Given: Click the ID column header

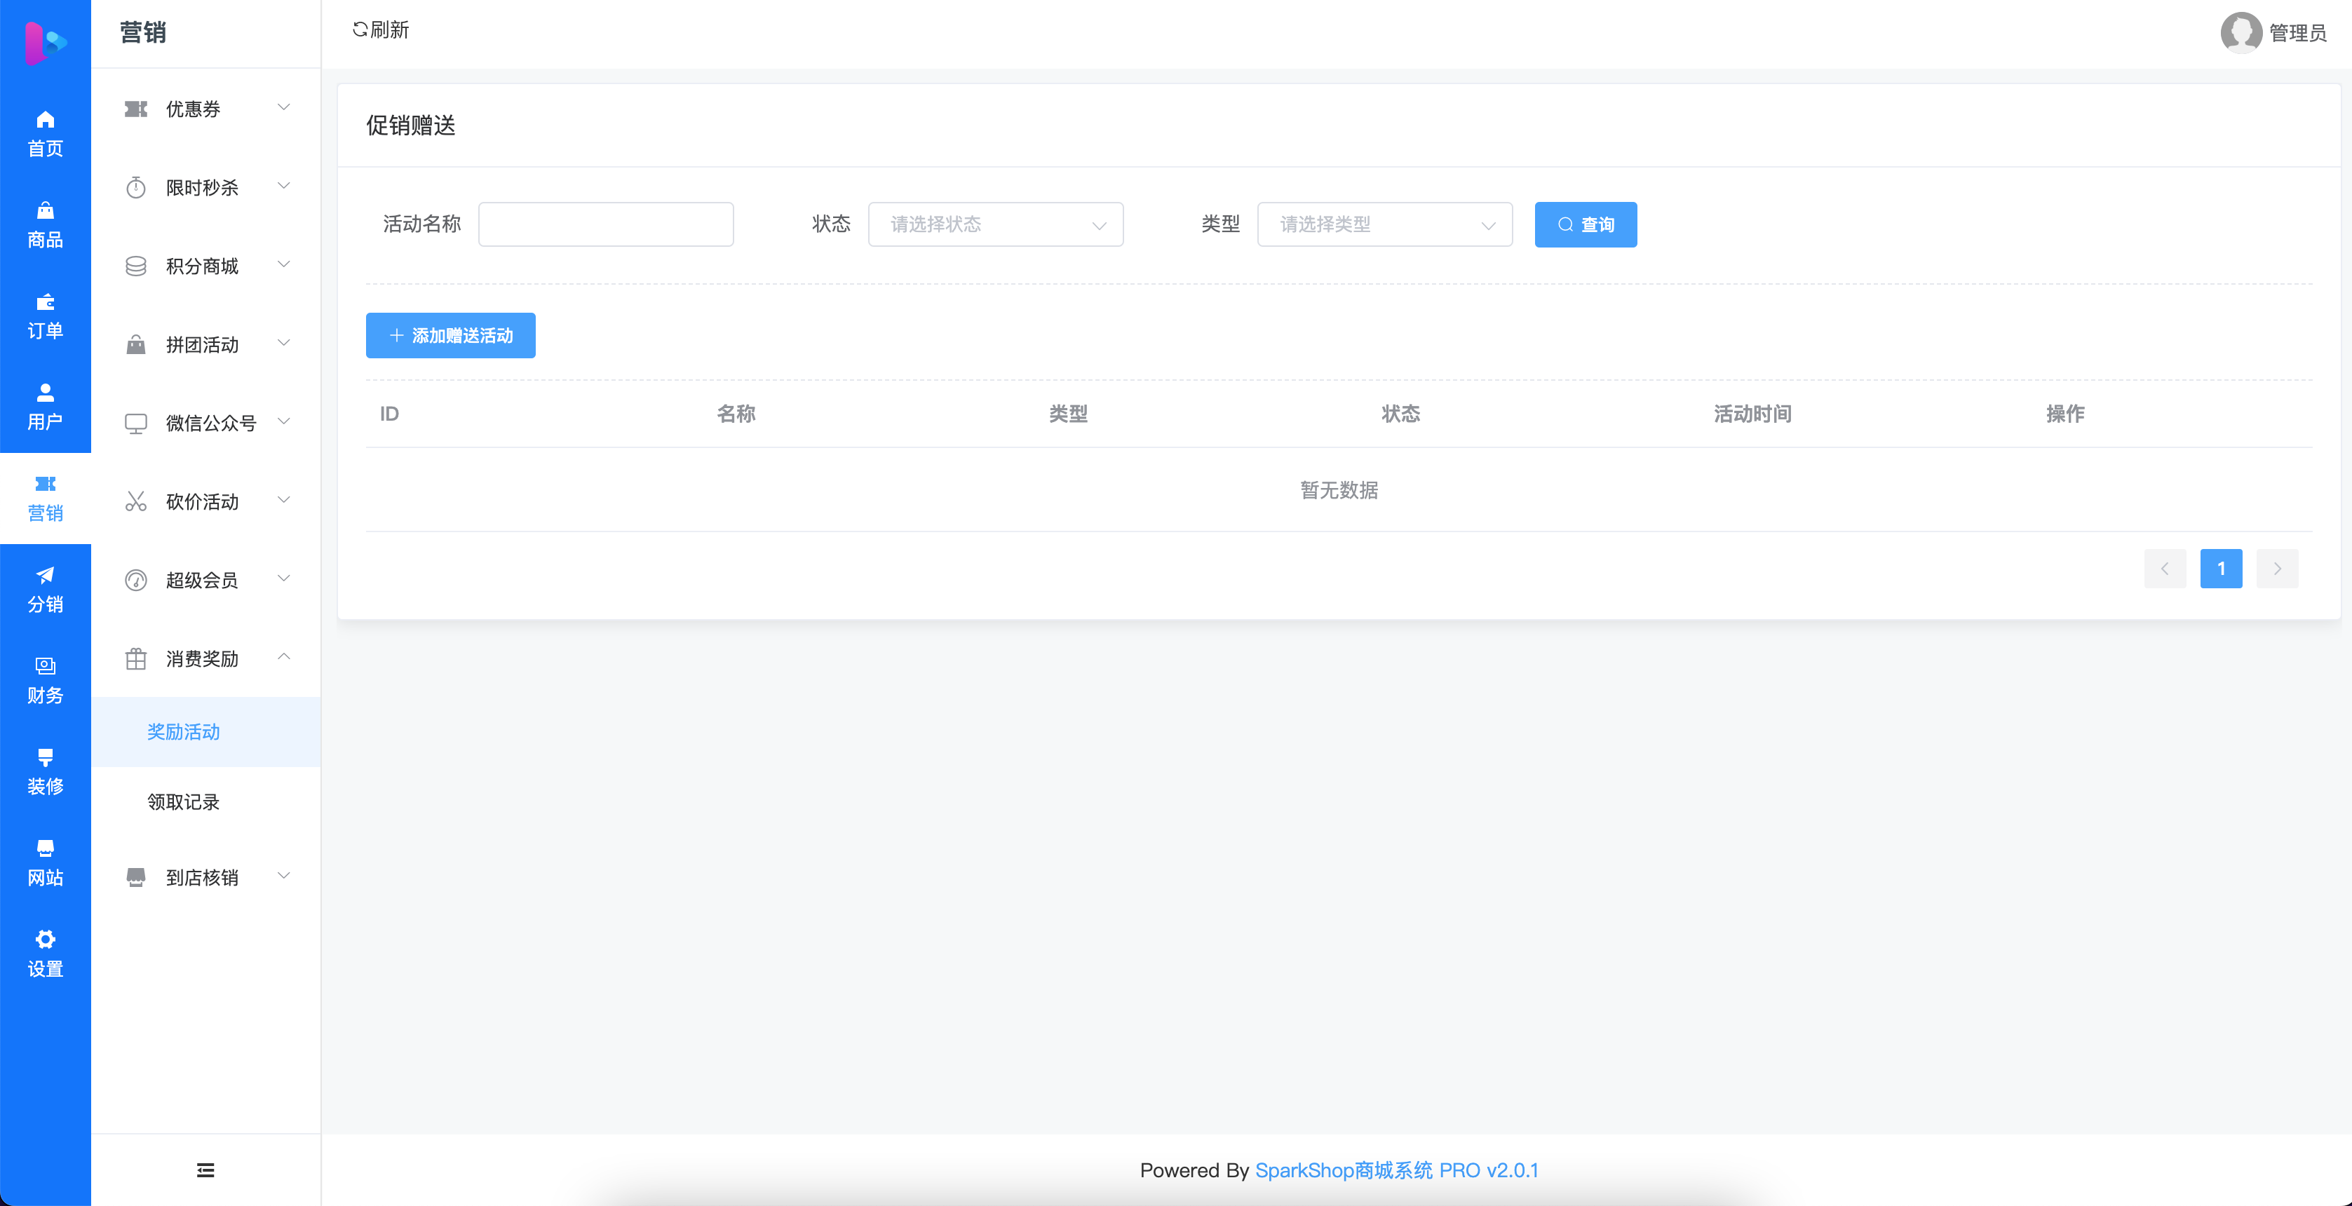Looking at the screenshot, I should 389,414.
